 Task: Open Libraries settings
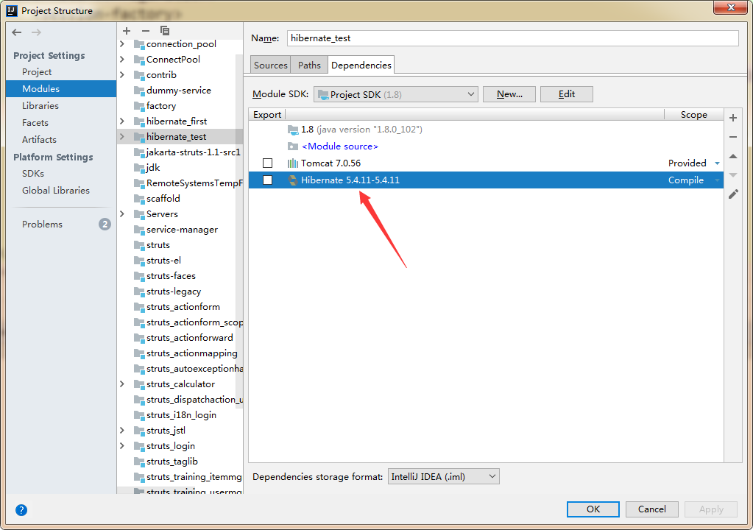40,105
